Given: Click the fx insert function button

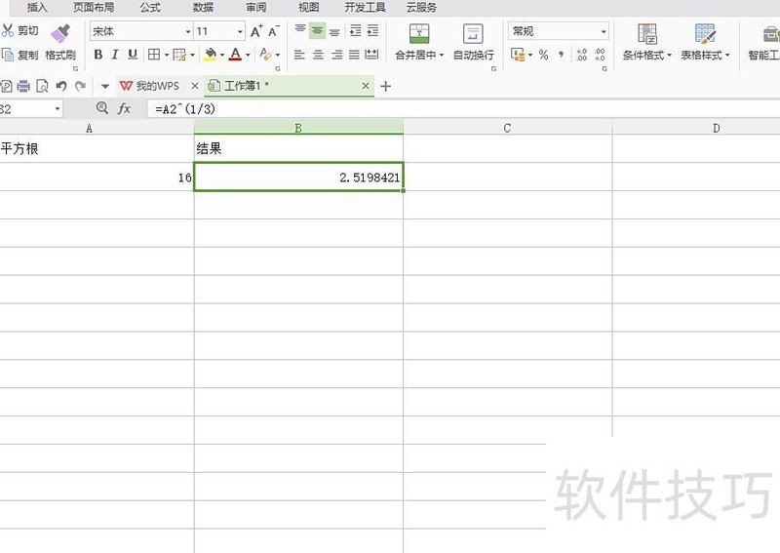Looking at the screenshot, I should pyautogui.click(x=124, y=108).
